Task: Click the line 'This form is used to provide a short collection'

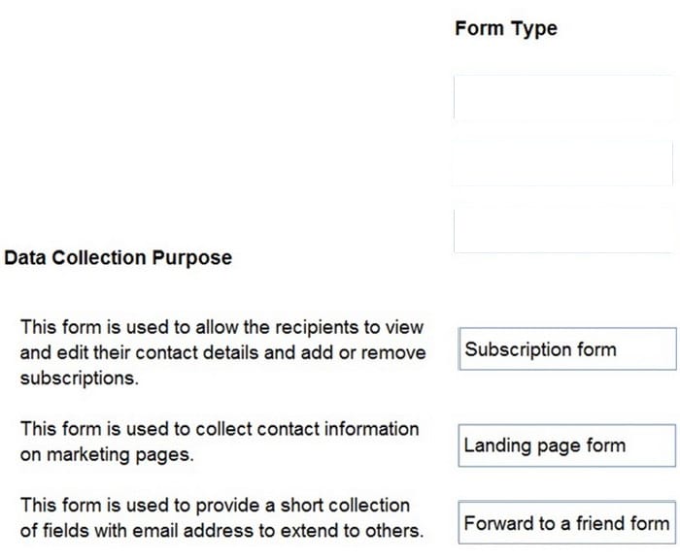Action: [215, 506]
